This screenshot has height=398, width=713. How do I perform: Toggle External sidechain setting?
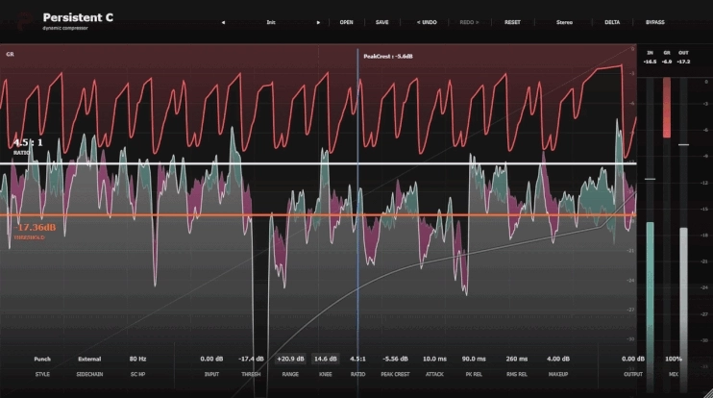[x=89, y=359]
